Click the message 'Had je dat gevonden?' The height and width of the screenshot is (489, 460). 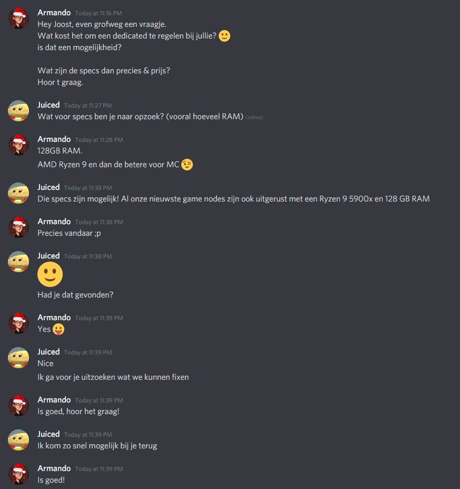coord(75,295)
